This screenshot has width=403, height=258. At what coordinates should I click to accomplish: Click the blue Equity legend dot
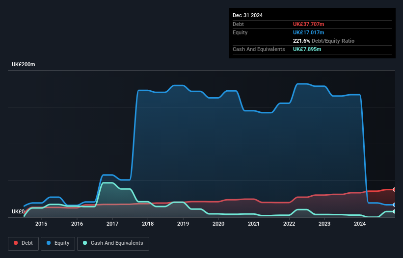pyautogui.click(x=48, y=243)
